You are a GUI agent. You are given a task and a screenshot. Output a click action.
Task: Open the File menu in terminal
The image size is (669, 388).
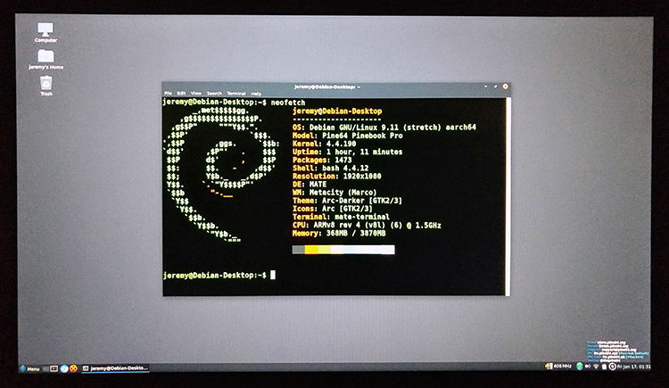[x=168, y=93]
